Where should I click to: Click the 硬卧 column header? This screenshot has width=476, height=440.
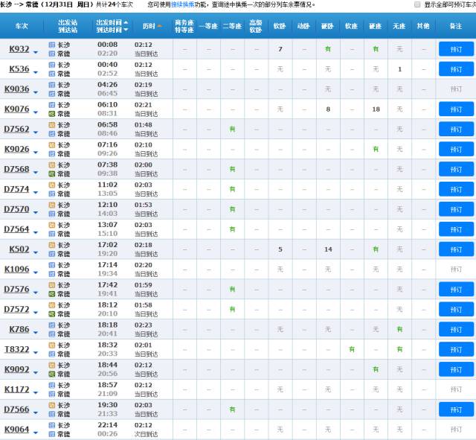click(x=327, y=26)
